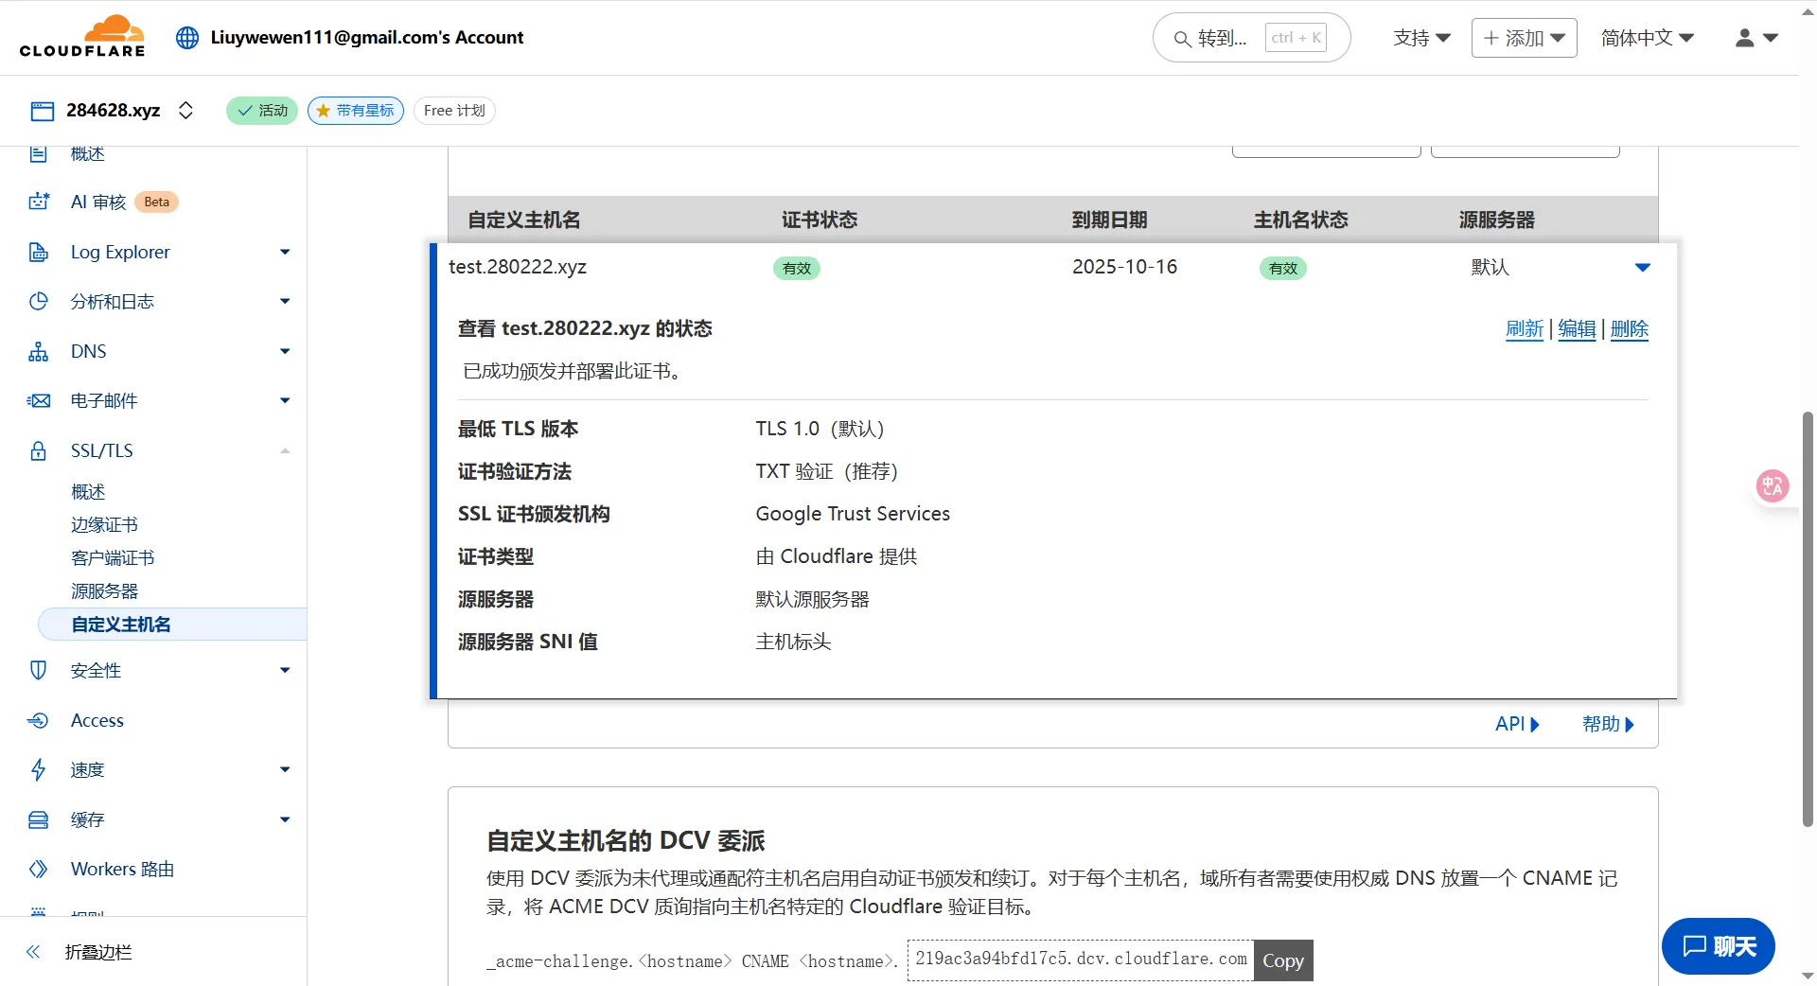Click the page vertical scrollbar
Screen dimensions: 1817x986
tap(1807, 615)
